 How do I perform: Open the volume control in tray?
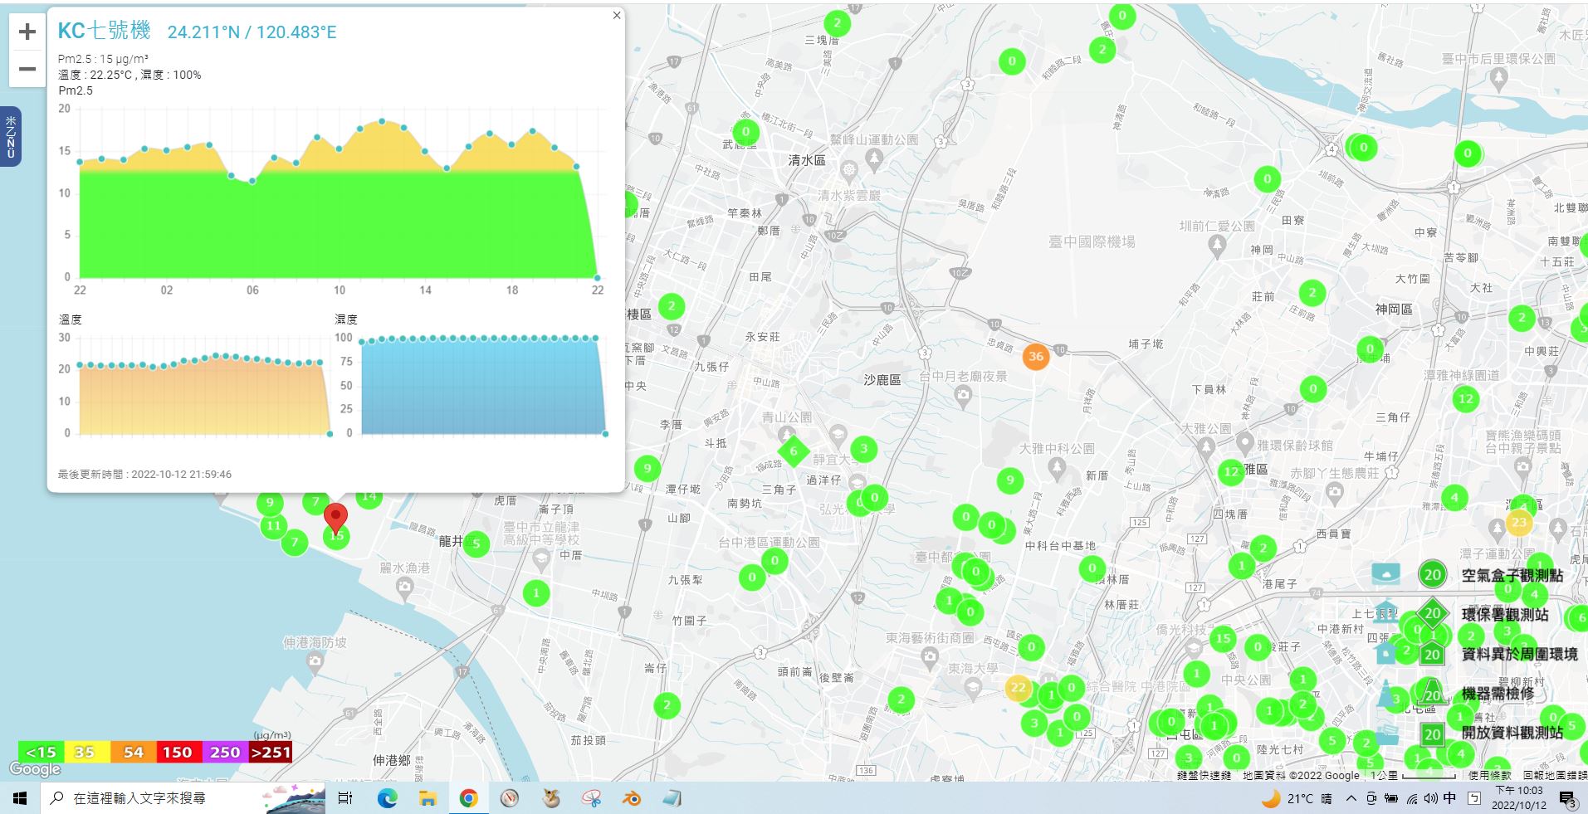pos(1430,798)
